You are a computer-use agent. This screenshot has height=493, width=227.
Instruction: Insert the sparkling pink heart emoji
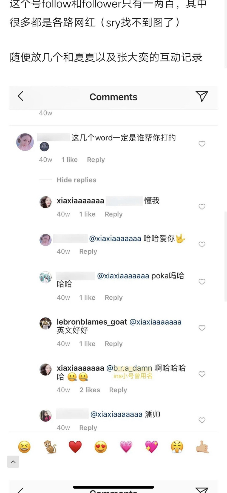tap(152, 447)
